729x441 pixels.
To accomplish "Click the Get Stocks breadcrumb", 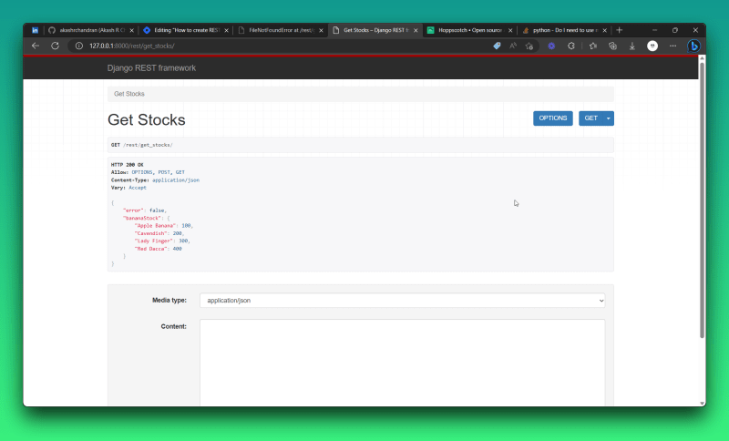I will 129,94.
